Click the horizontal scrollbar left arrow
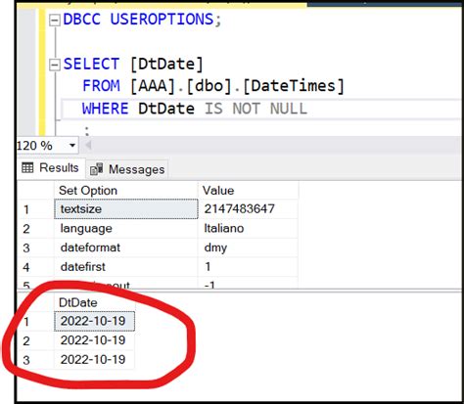This screenshot has width=464, height=404. 87,146
